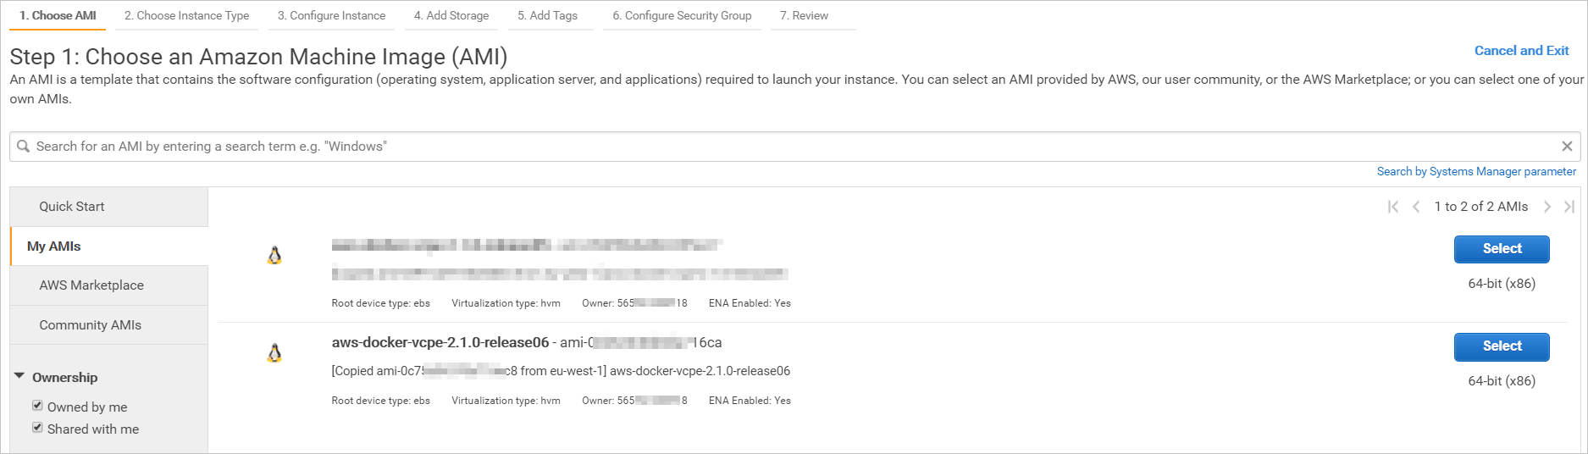
Task: Clear the AMI search field with the X icon
Action: click(1567, 147)
